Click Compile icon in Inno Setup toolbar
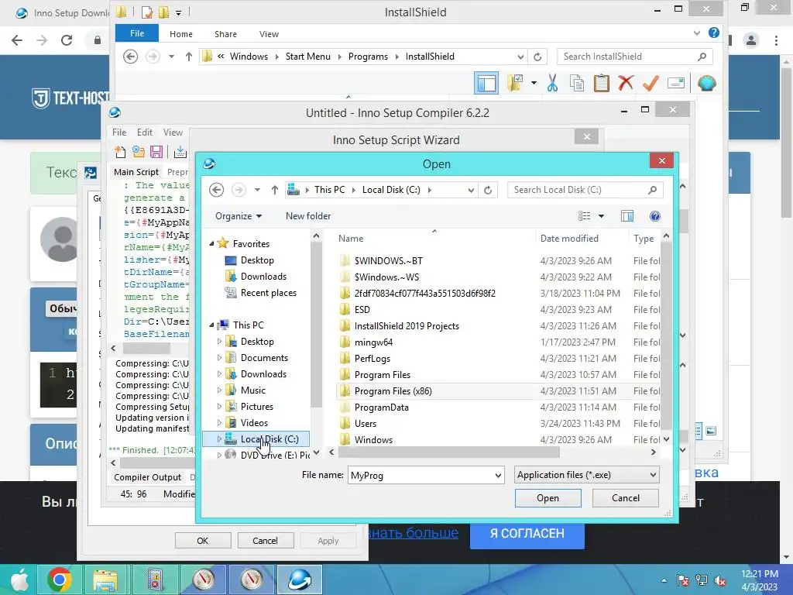793x595 pixels. (x=180, y=151)
